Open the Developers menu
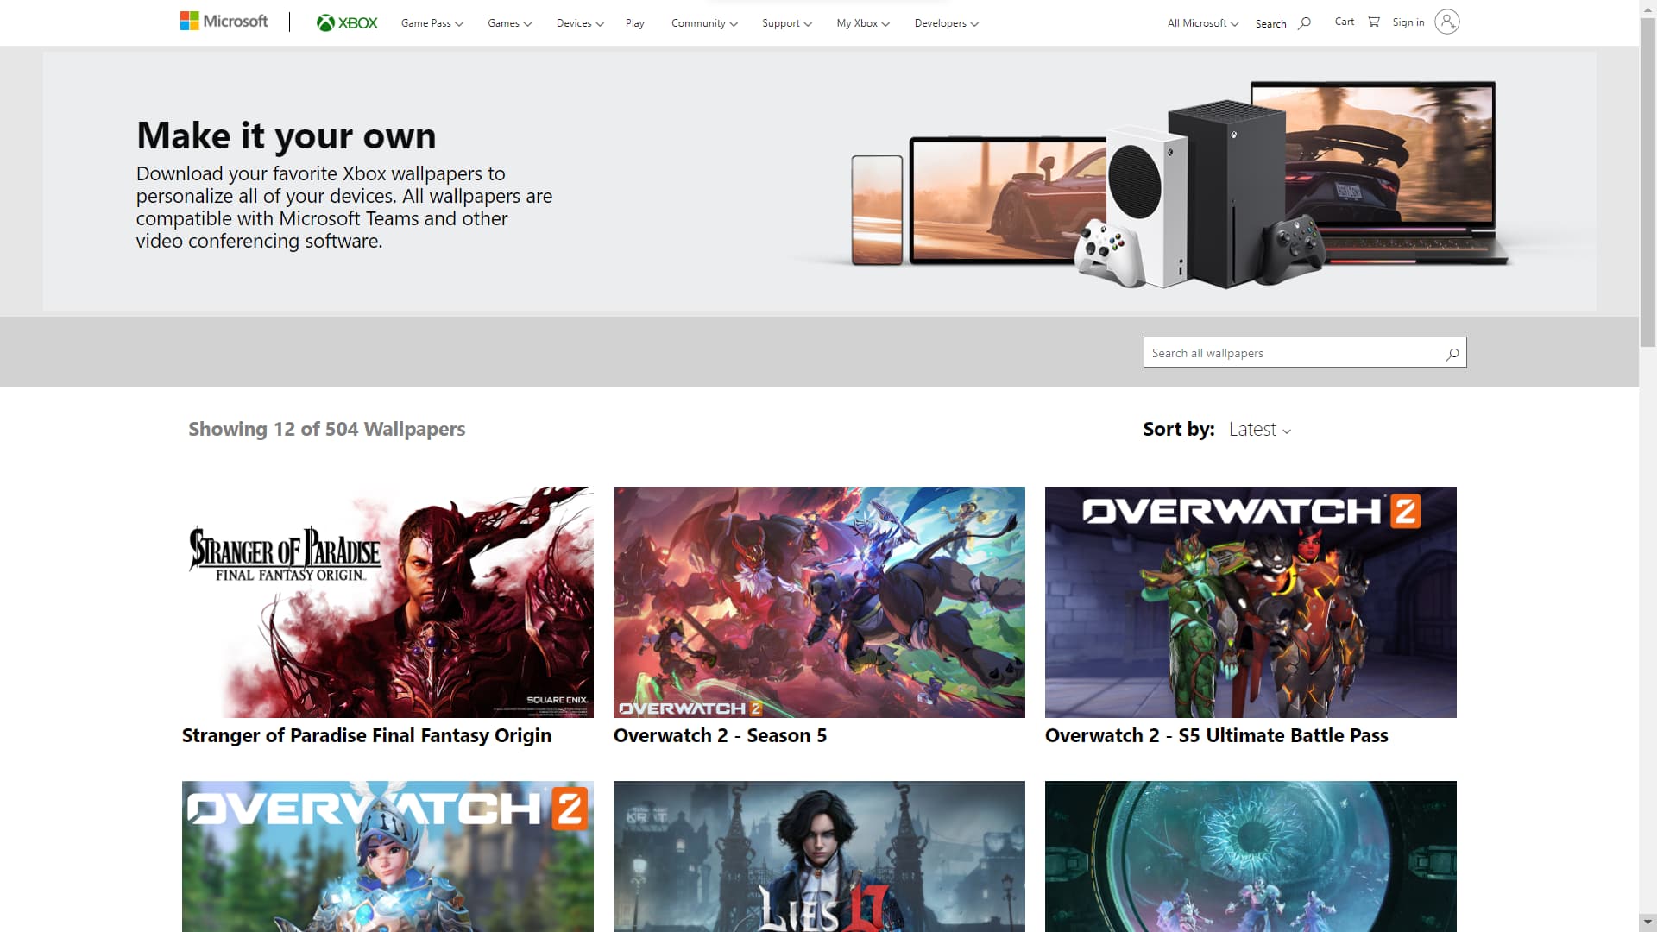Image resolution: width=1657 pixels, height=932 pixels. click(946, 23)
